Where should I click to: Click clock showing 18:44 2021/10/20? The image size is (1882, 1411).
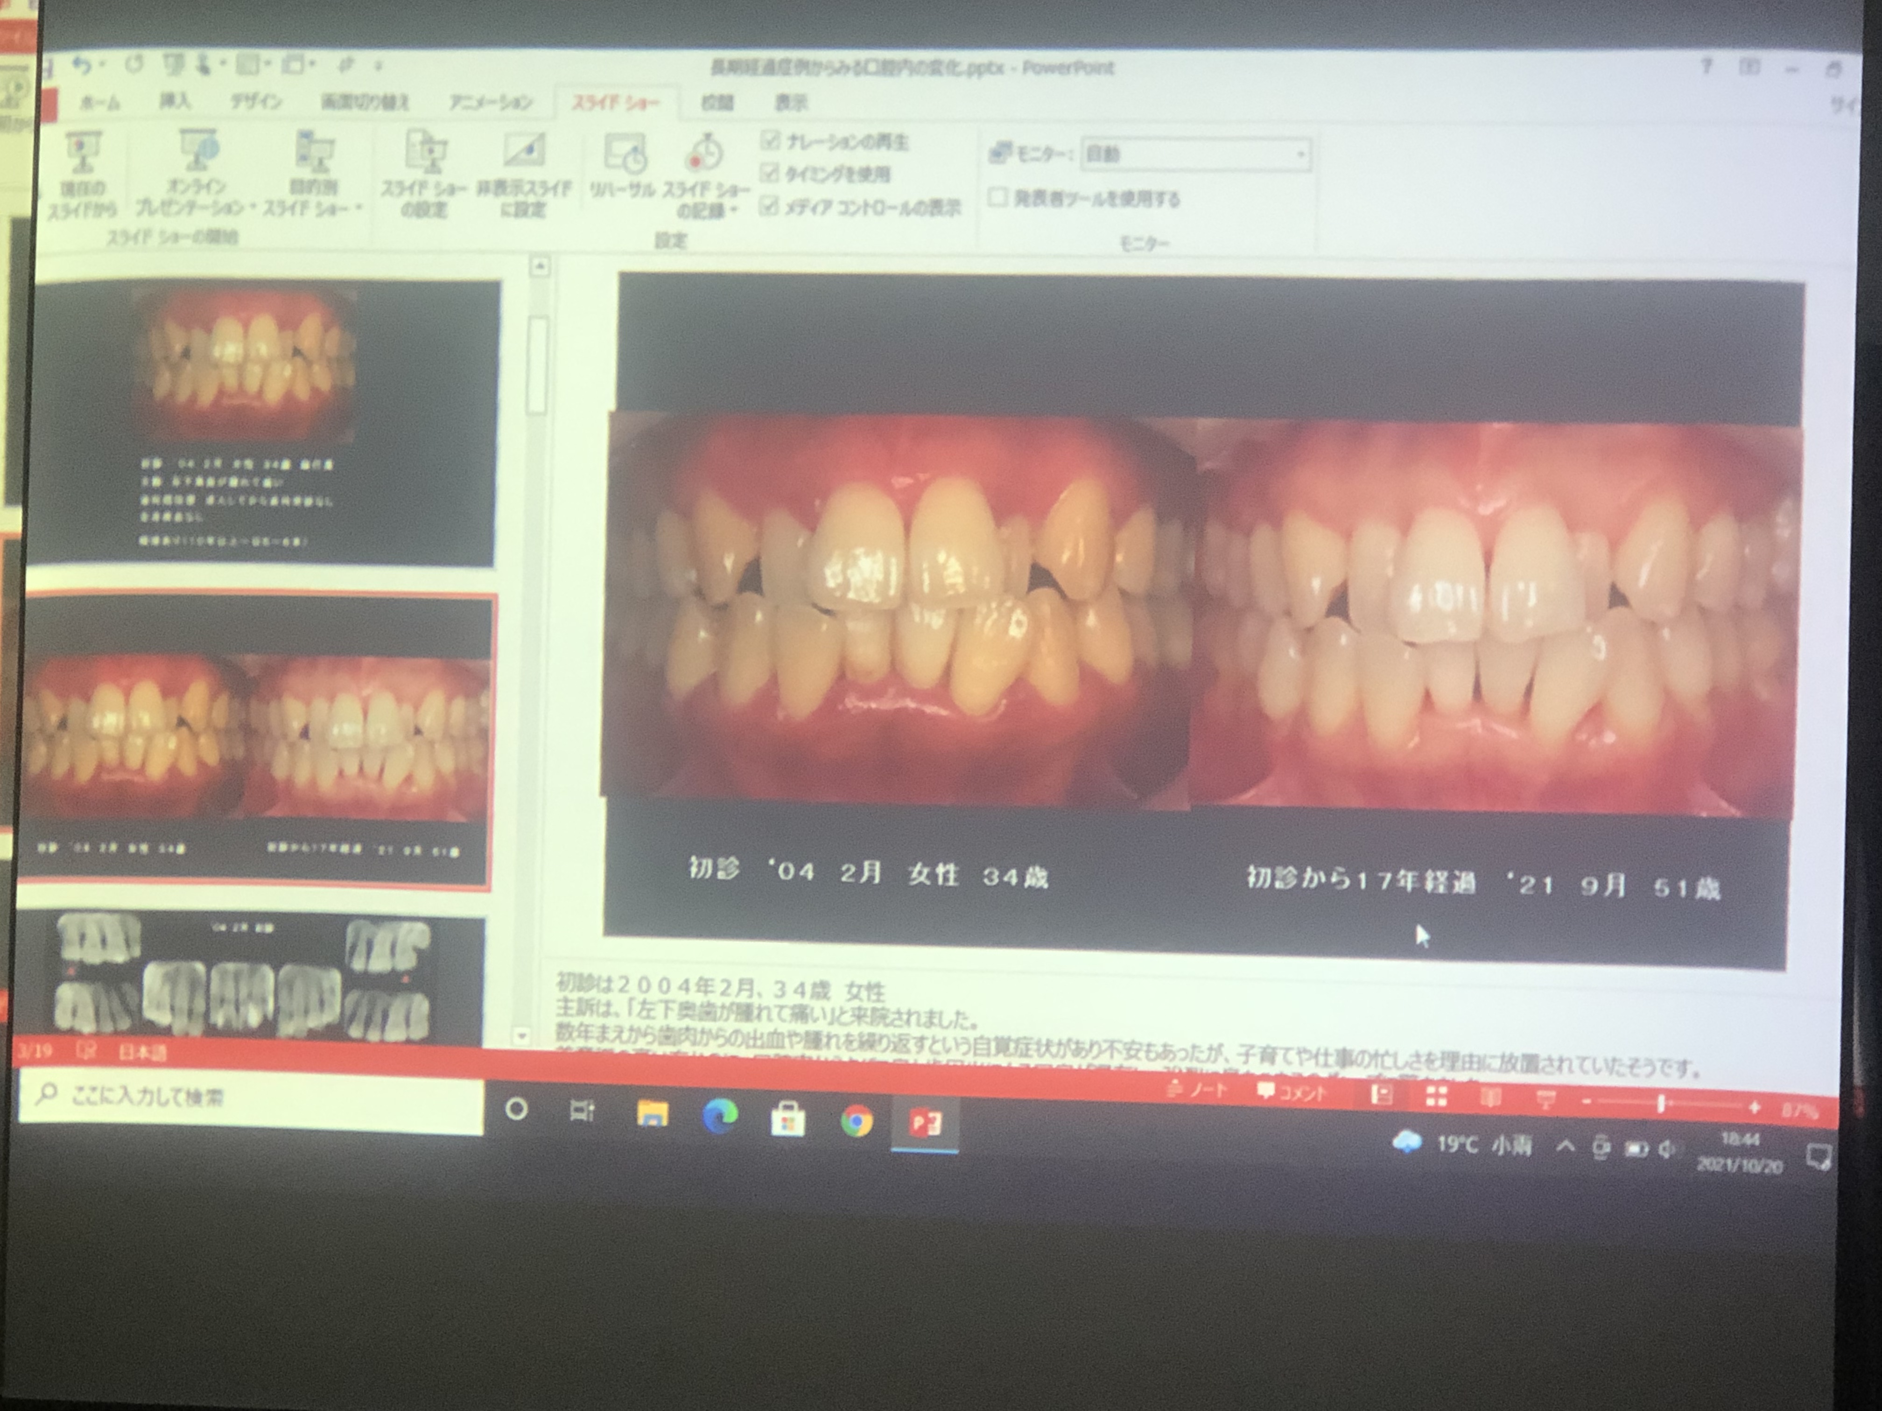(x=1739, y=1152)
